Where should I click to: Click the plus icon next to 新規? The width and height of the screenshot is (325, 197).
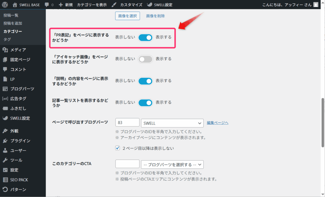(61, 4)
